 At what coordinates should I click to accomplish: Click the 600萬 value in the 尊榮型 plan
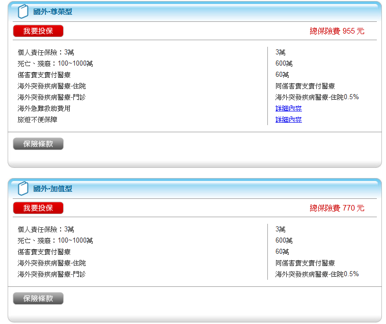point(284,64)
